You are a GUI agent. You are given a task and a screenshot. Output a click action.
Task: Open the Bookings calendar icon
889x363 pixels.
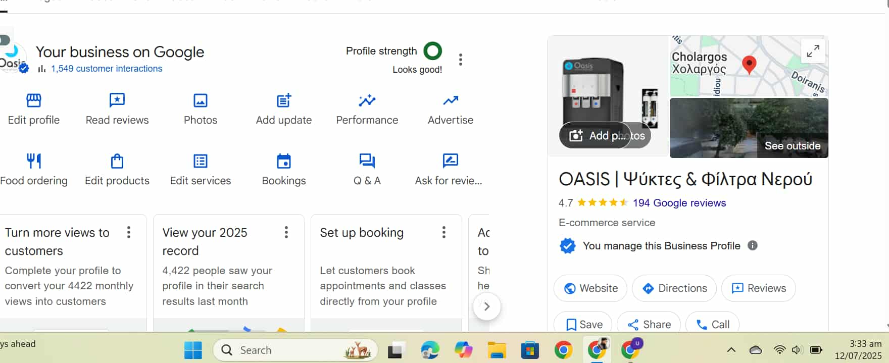click(x=284, y=162)
